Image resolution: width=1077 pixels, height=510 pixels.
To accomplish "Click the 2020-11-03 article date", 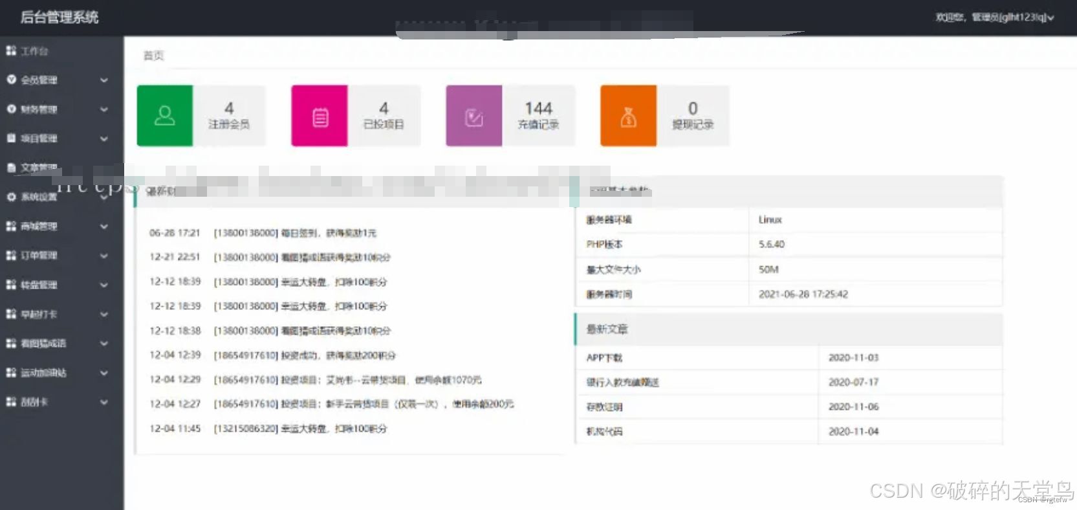I will click(853, 357).
